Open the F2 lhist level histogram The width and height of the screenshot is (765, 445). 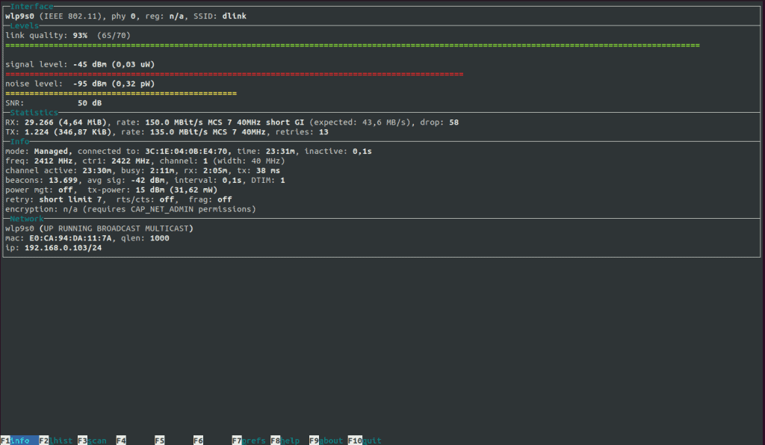pos(57,441)
